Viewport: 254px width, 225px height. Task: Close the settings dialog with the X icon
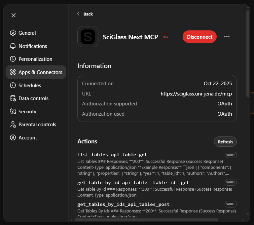click(x=14, y=15)
